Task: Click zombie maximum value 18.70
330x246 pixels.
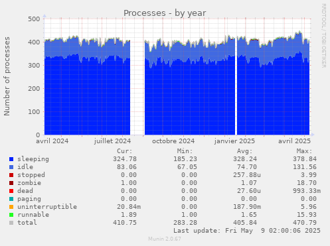Action: tap(307, 183)
